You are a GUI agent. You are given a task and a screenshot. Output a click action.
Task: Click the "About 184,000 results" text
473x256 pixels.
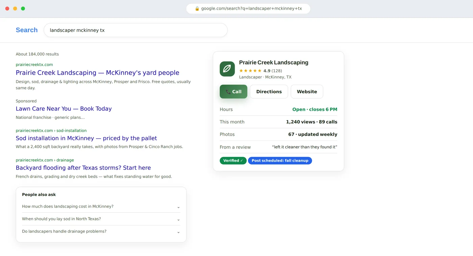[37, 54]
